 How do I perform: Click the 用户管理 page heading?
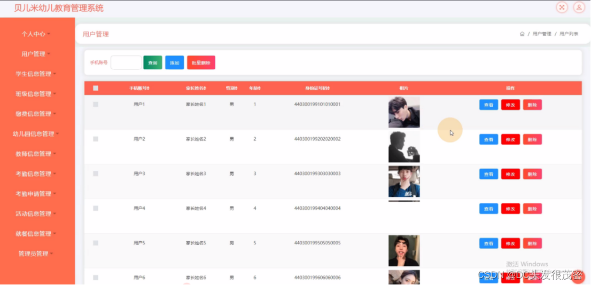tap(96, 34)
